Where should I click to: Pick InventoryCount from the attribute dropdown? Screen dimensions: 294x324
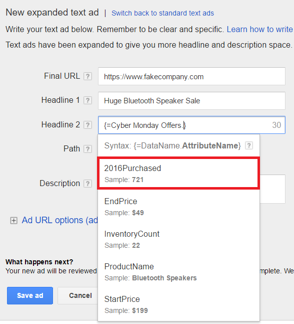click(178, 239)
